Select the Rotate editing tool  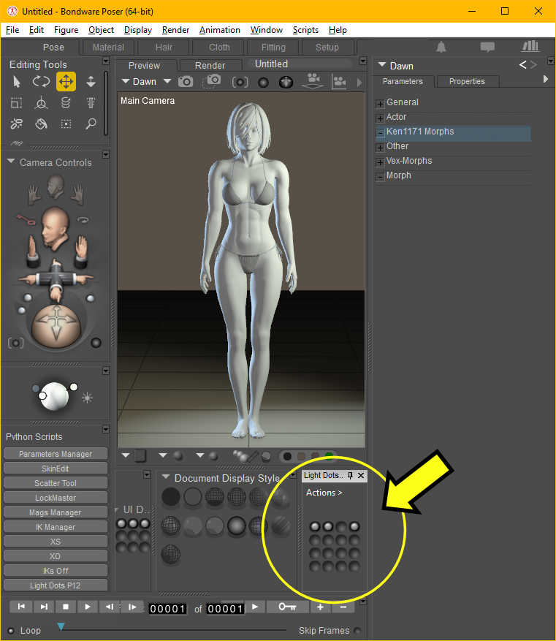tap(41, 82)
